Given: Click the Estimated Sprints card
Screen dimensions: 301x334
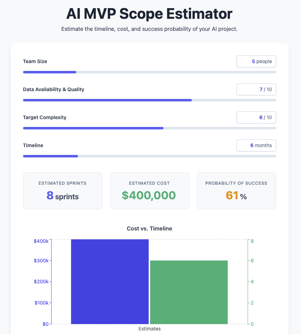Looking at the screenshot, I should (x=62, y=191).
